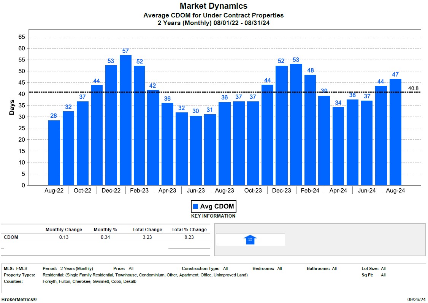The height and width of the screenshot is (303, 428).
Task: Click the Feb-23 bar labeled 57
Action: click(x=125, y=120)
